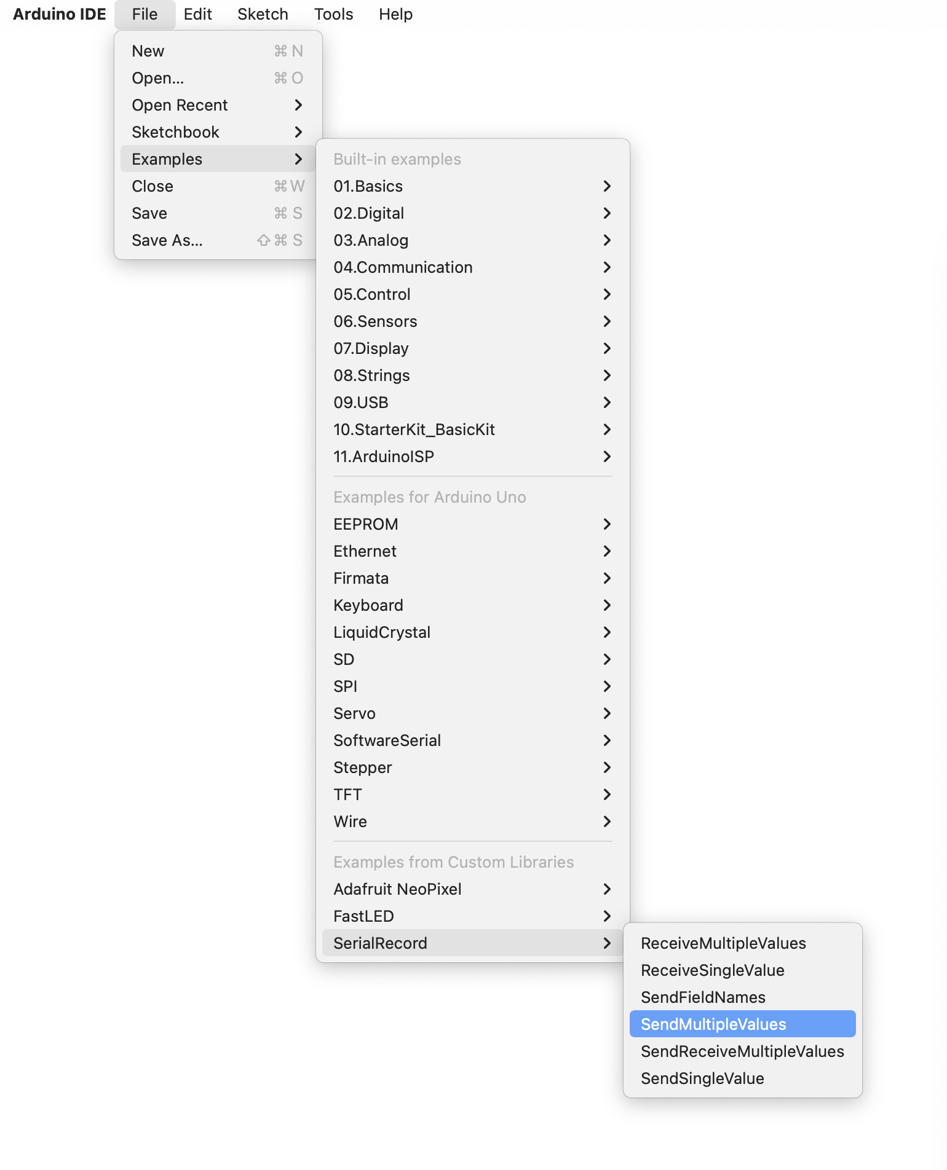Open the File menu

(145, 14)
